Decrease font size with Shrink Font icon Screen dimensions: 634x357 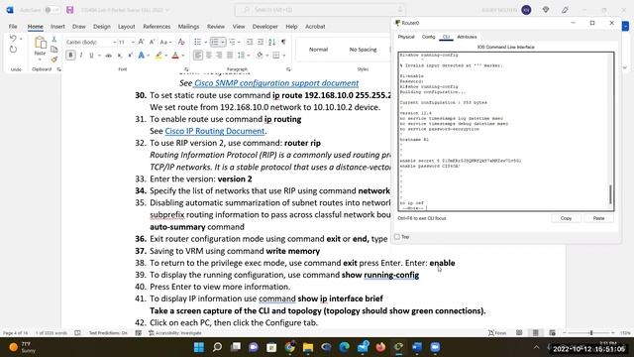(x=152, y=42)
